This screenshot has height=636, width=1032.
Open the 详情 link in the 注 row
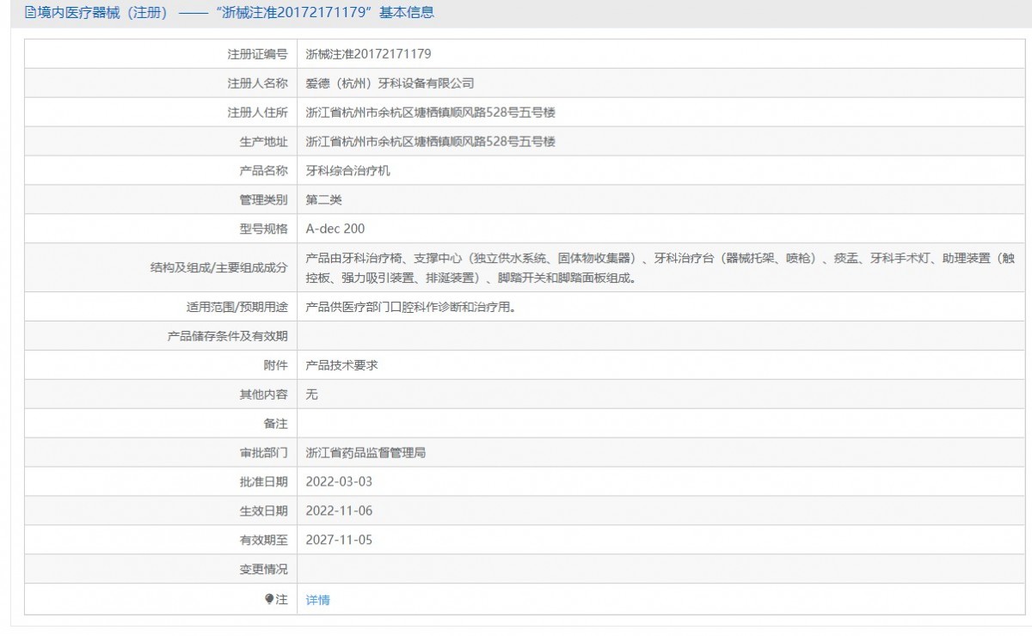(317, 600)
